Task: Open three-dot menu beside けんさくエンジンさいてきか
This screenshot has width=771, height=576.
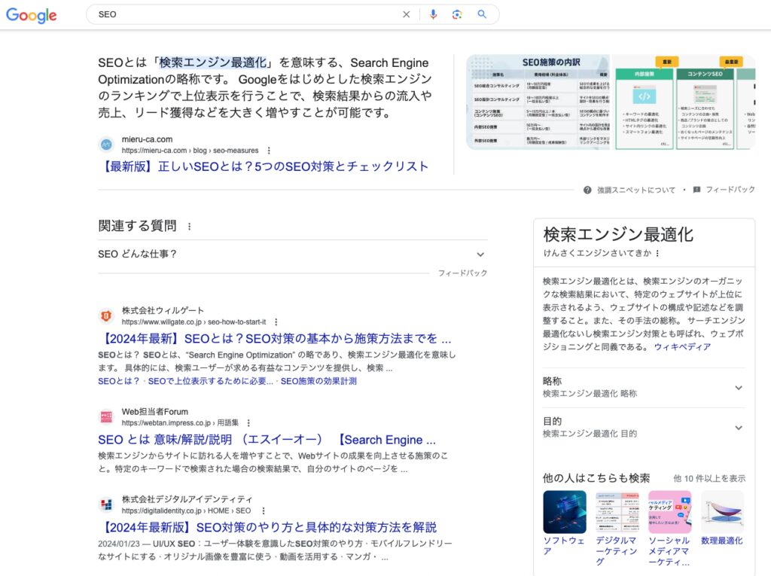Action: click(657, 253)
